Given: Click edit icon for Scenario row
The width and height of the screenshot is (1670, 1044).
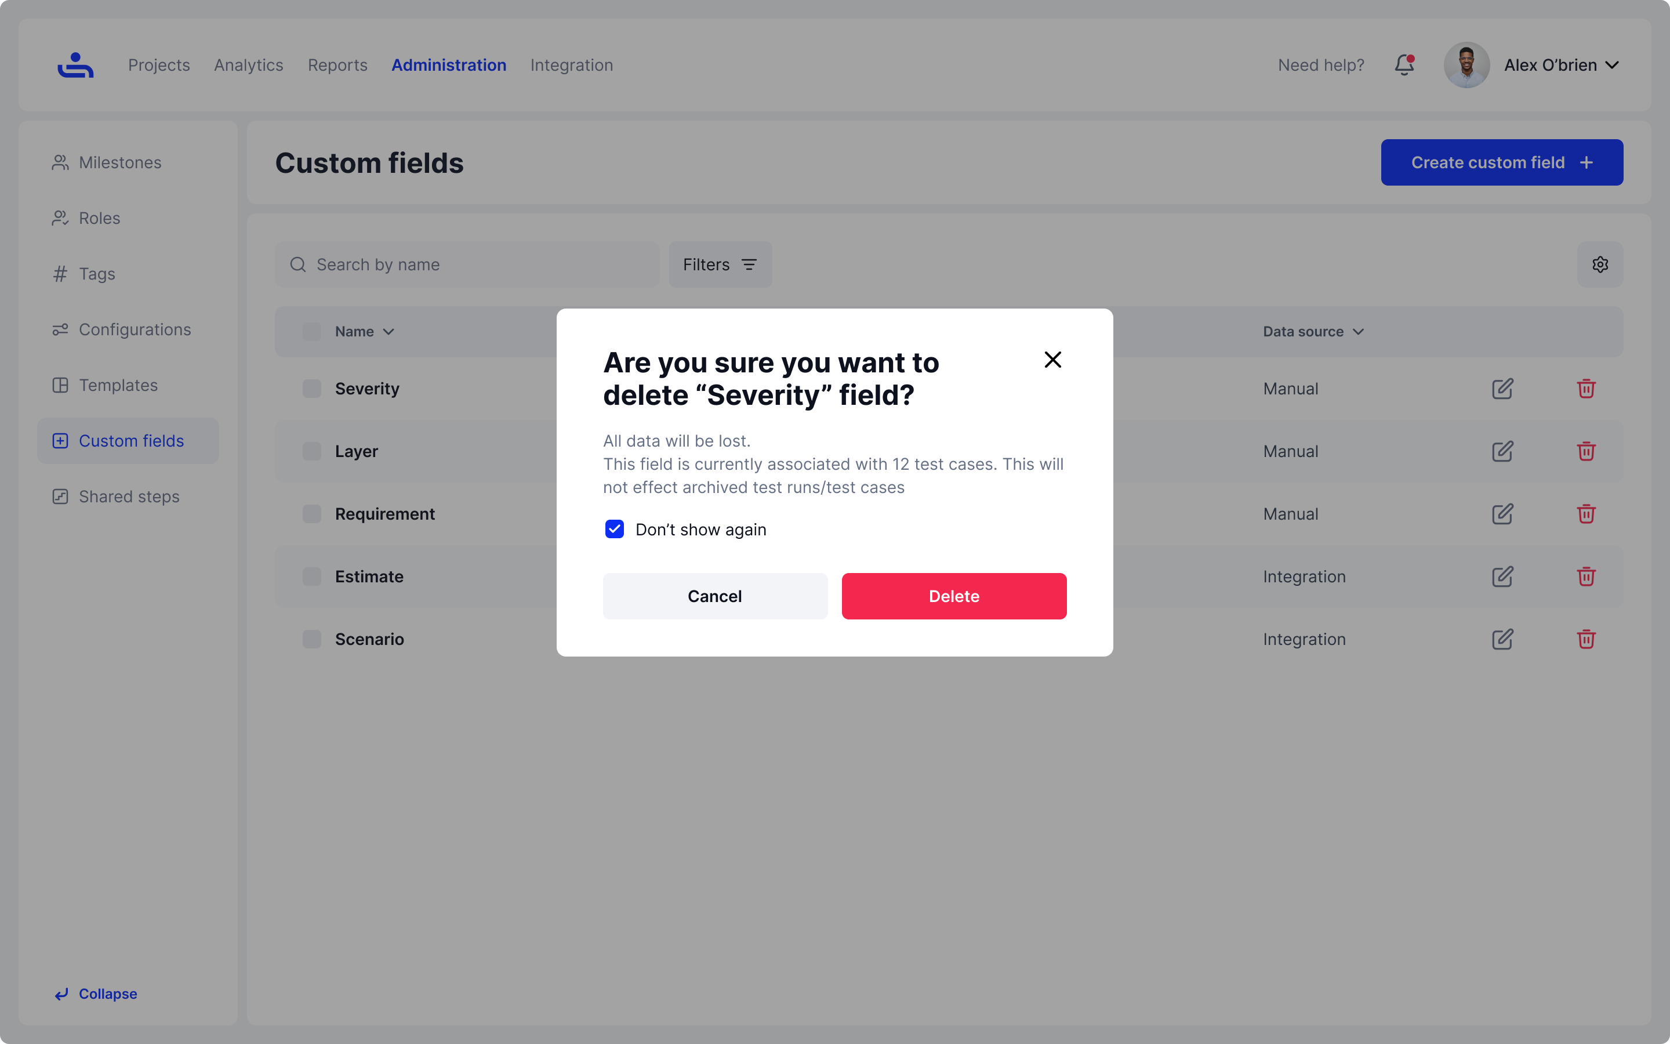Looking at the screenshot, I should click(1502, 639).
